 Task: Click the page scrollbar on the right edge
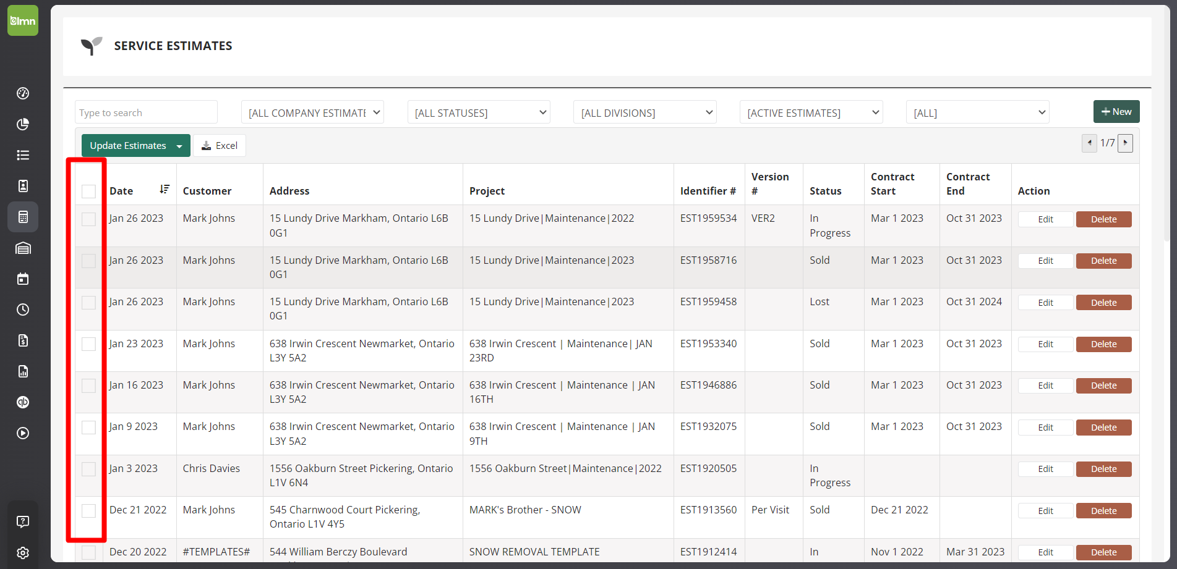pos(1166,124)
